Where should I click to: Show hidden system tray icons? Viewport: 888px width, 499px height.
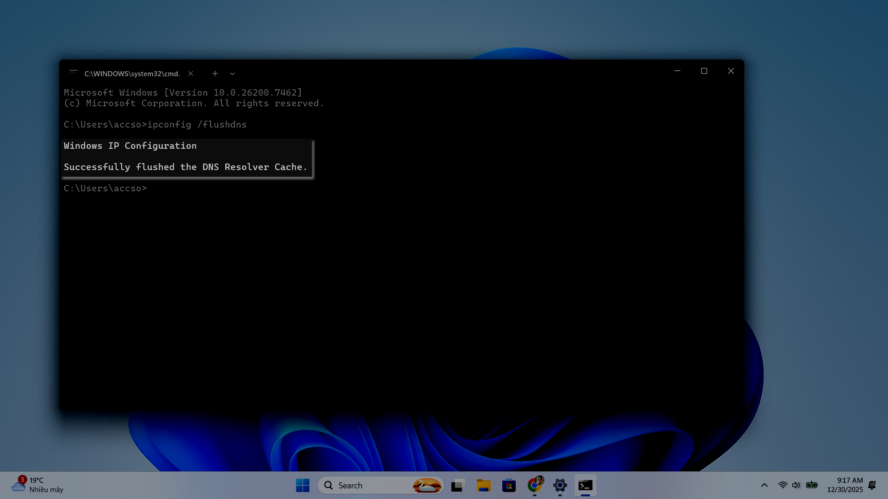pyautogui.click(x=764, y=485)
